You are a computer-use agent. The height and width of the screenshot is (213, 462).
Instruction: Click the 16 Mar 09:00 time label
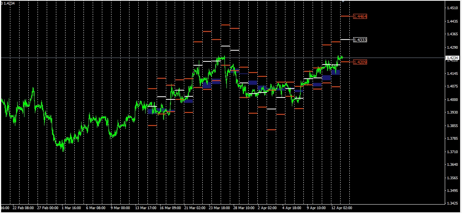pyautogui.click(x=170, y=208)
